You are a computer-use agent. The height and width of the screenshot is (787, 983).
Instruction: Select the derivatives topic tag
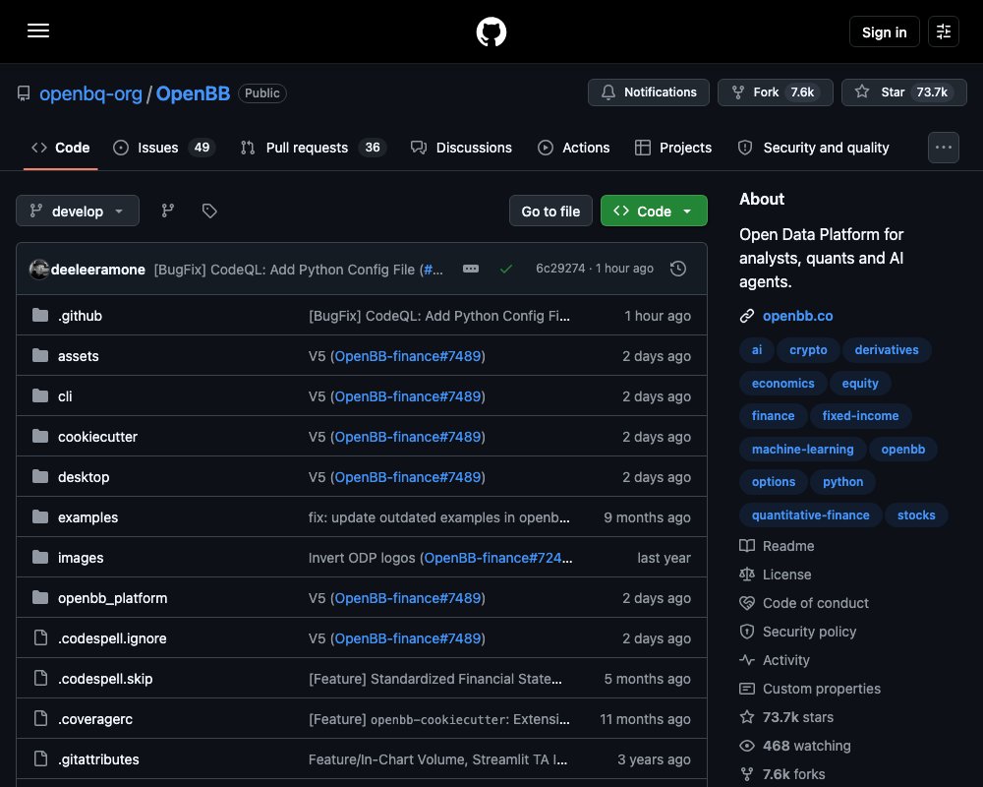click(x=887, y=349)
